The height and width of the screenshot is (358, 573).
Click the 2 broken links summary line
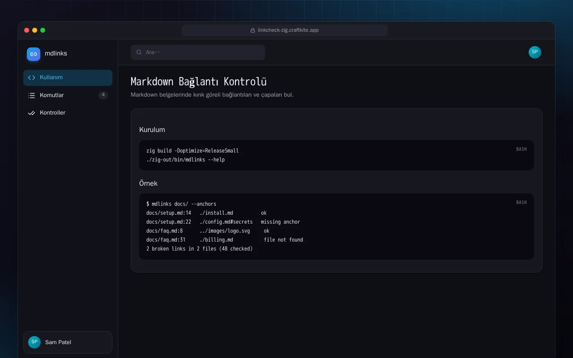(200, 249)
